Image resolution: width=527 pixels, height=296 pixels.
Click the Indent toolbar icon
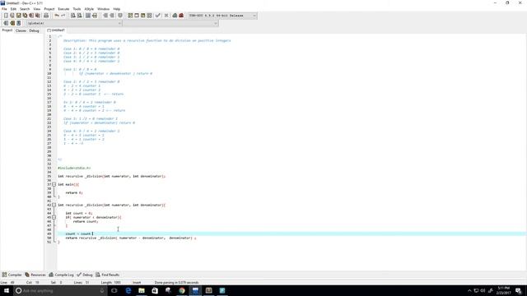[105, 16]
